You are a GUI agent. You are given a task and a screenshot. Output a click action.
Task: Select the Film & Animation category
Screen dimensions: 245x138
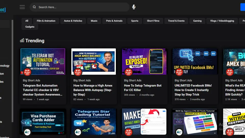tap(46, 21)
